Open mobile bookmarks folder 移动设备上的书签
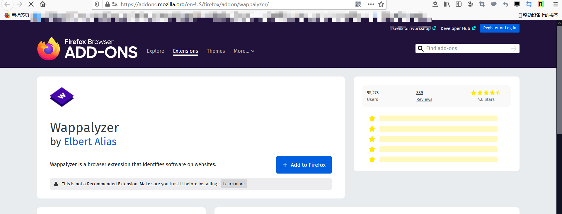 click(538, 15)
